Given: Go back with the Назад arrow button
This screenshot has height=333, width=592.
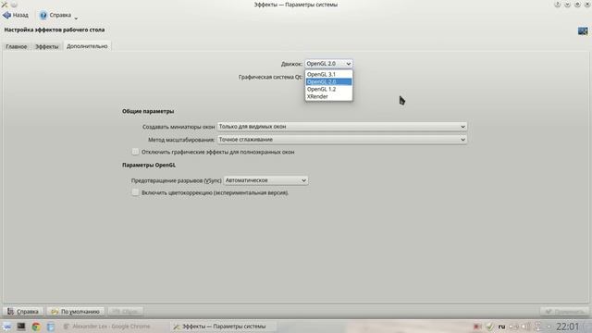Looking at the screenshot, I should [16, 15].
